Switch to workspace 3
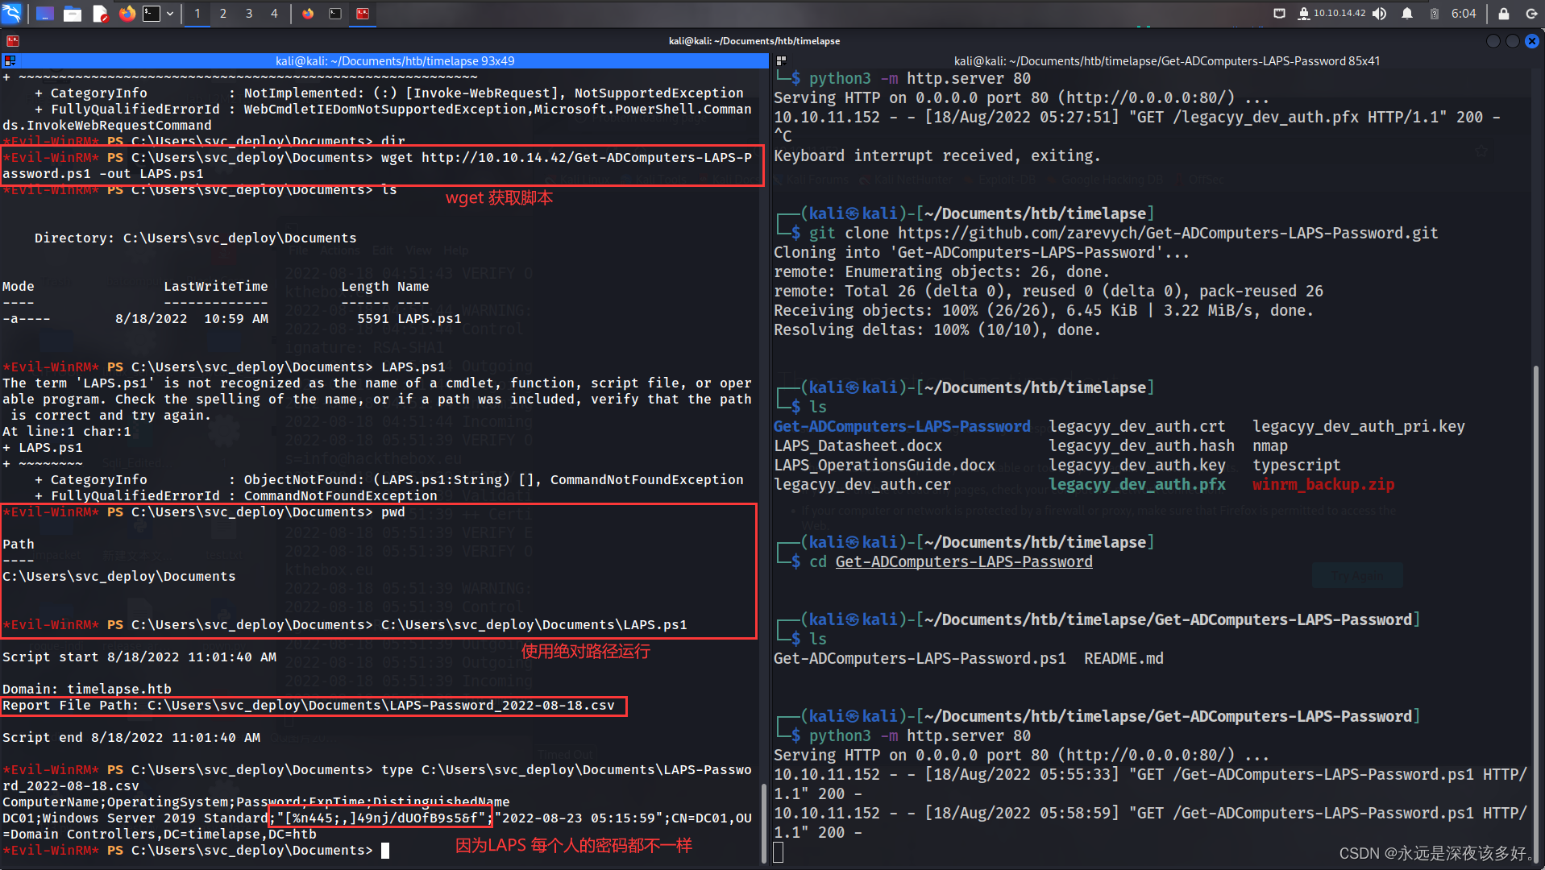 click(x=249, y=14)
